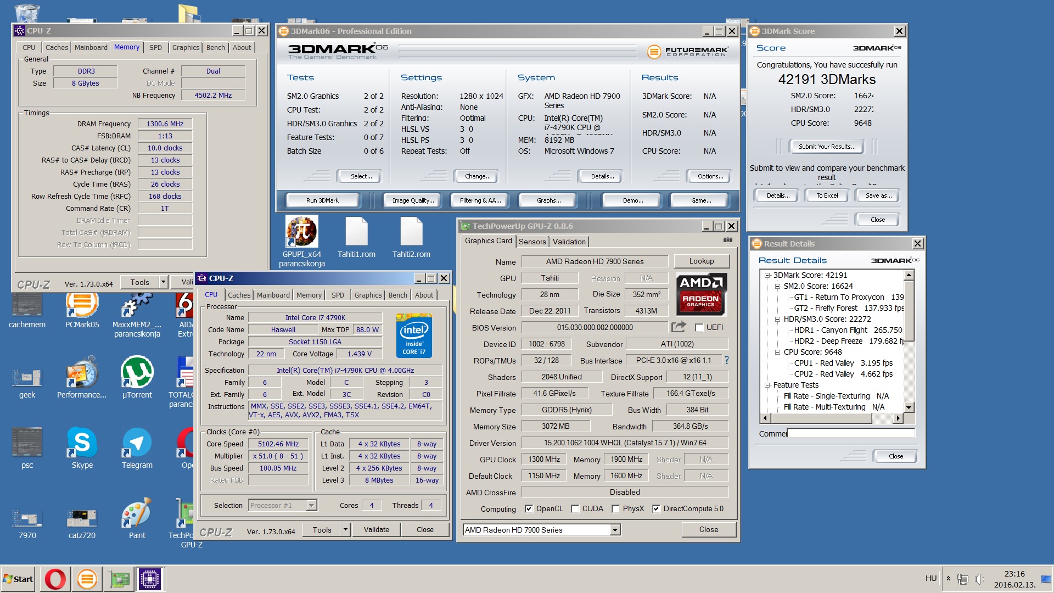The image size is (1054, 593).
Task: Click the AMD Radeon Graphics logo
Action: point(701,294)
